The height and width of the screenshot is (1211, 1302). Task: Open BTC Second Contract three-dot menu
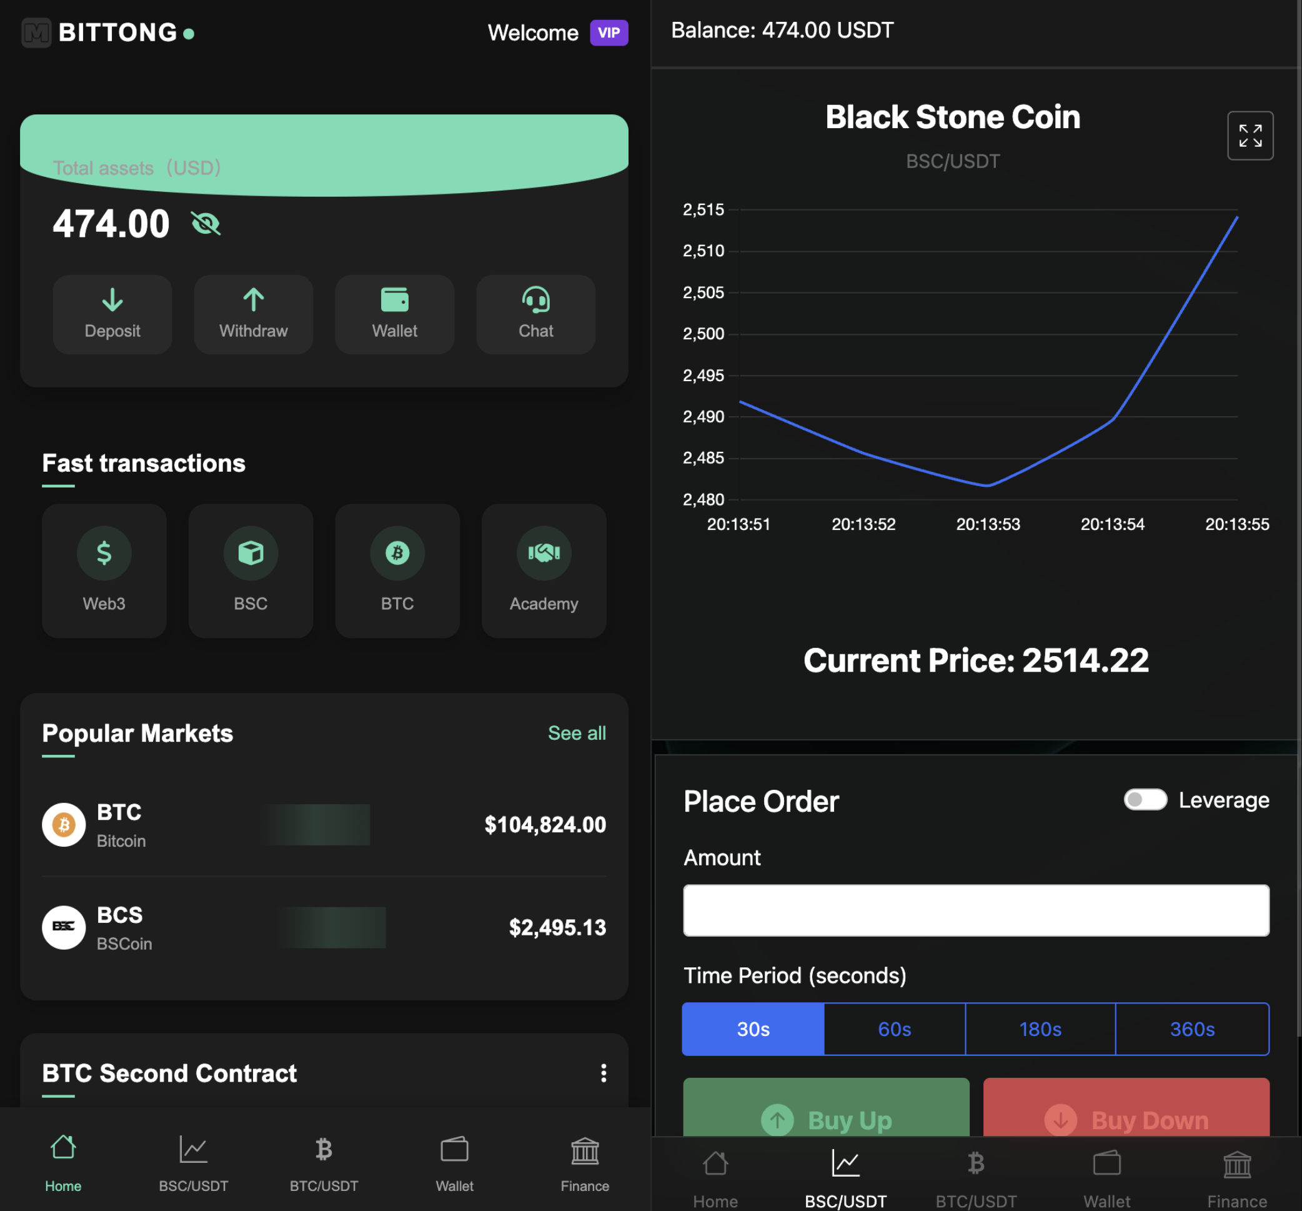click(x=603, y=1073)
